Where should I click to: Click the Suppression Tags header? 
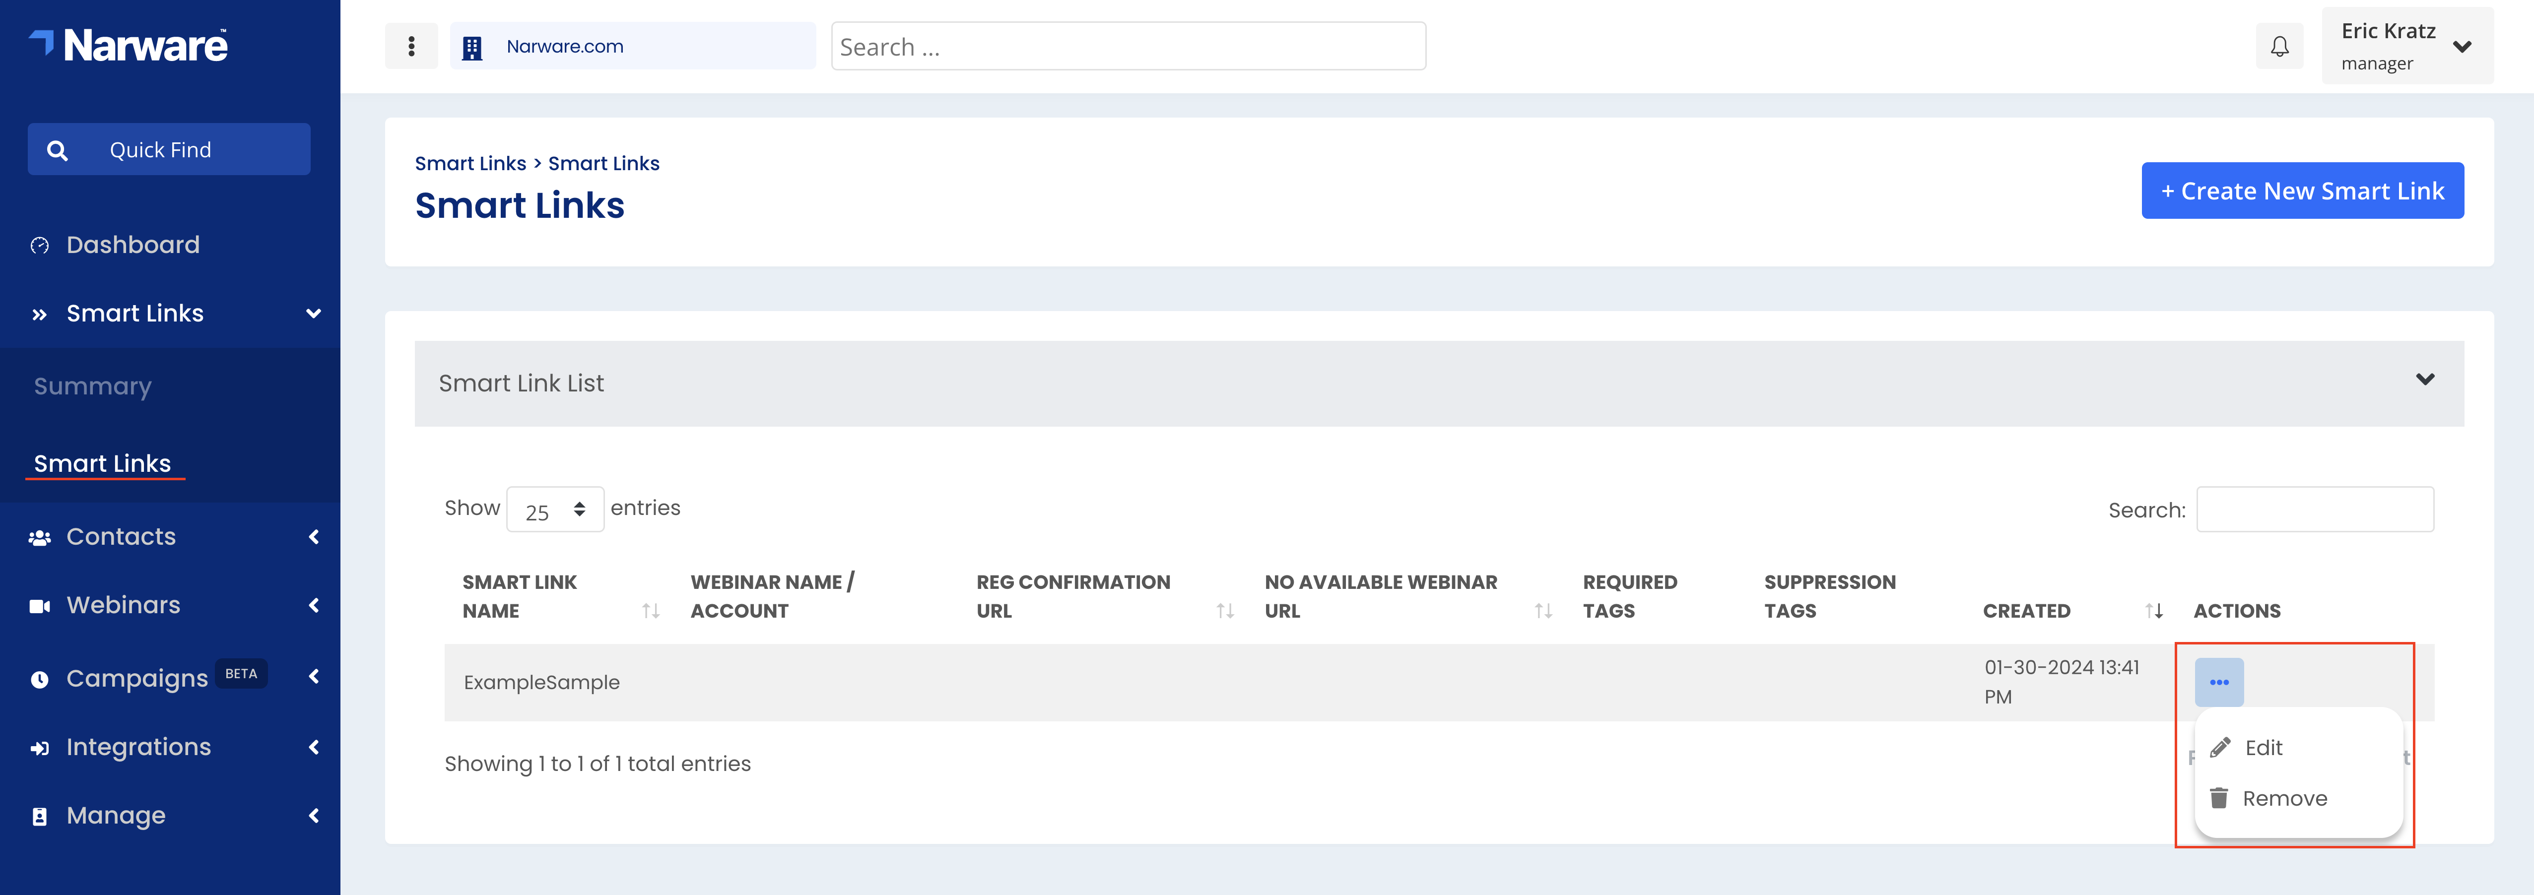[1830, 596]
